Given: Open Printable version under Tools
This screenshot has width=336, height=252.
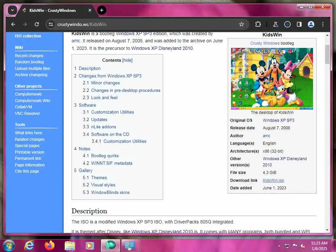Looking at the screenshot, I should click(x=30, y=152).
